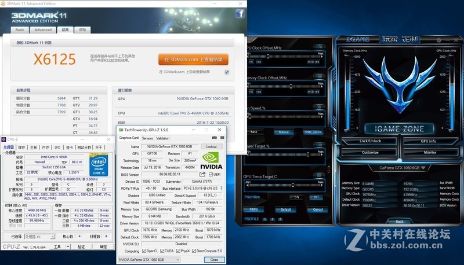The image size is (464, 265).
Task: Click the Bus Interface question mark icon
Action: [221, 188]
